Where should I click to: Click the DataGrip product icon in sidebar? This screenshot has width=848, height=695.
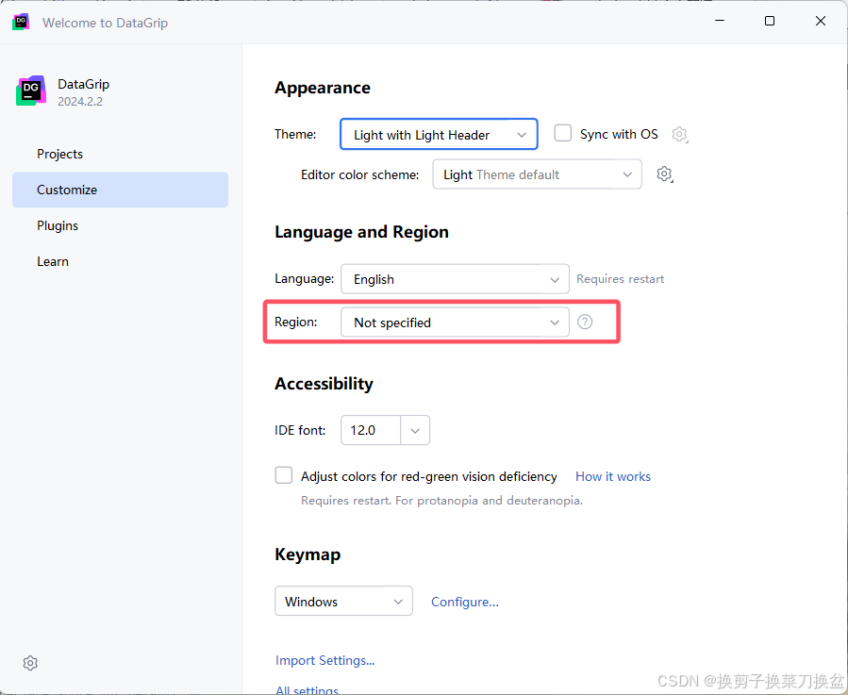[x=31, y=91]
